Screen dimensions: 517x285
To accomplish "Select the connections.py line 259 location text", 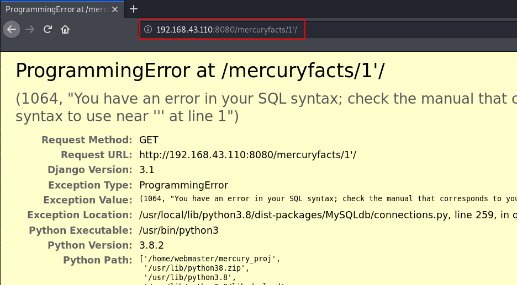I will pos(328,215).
